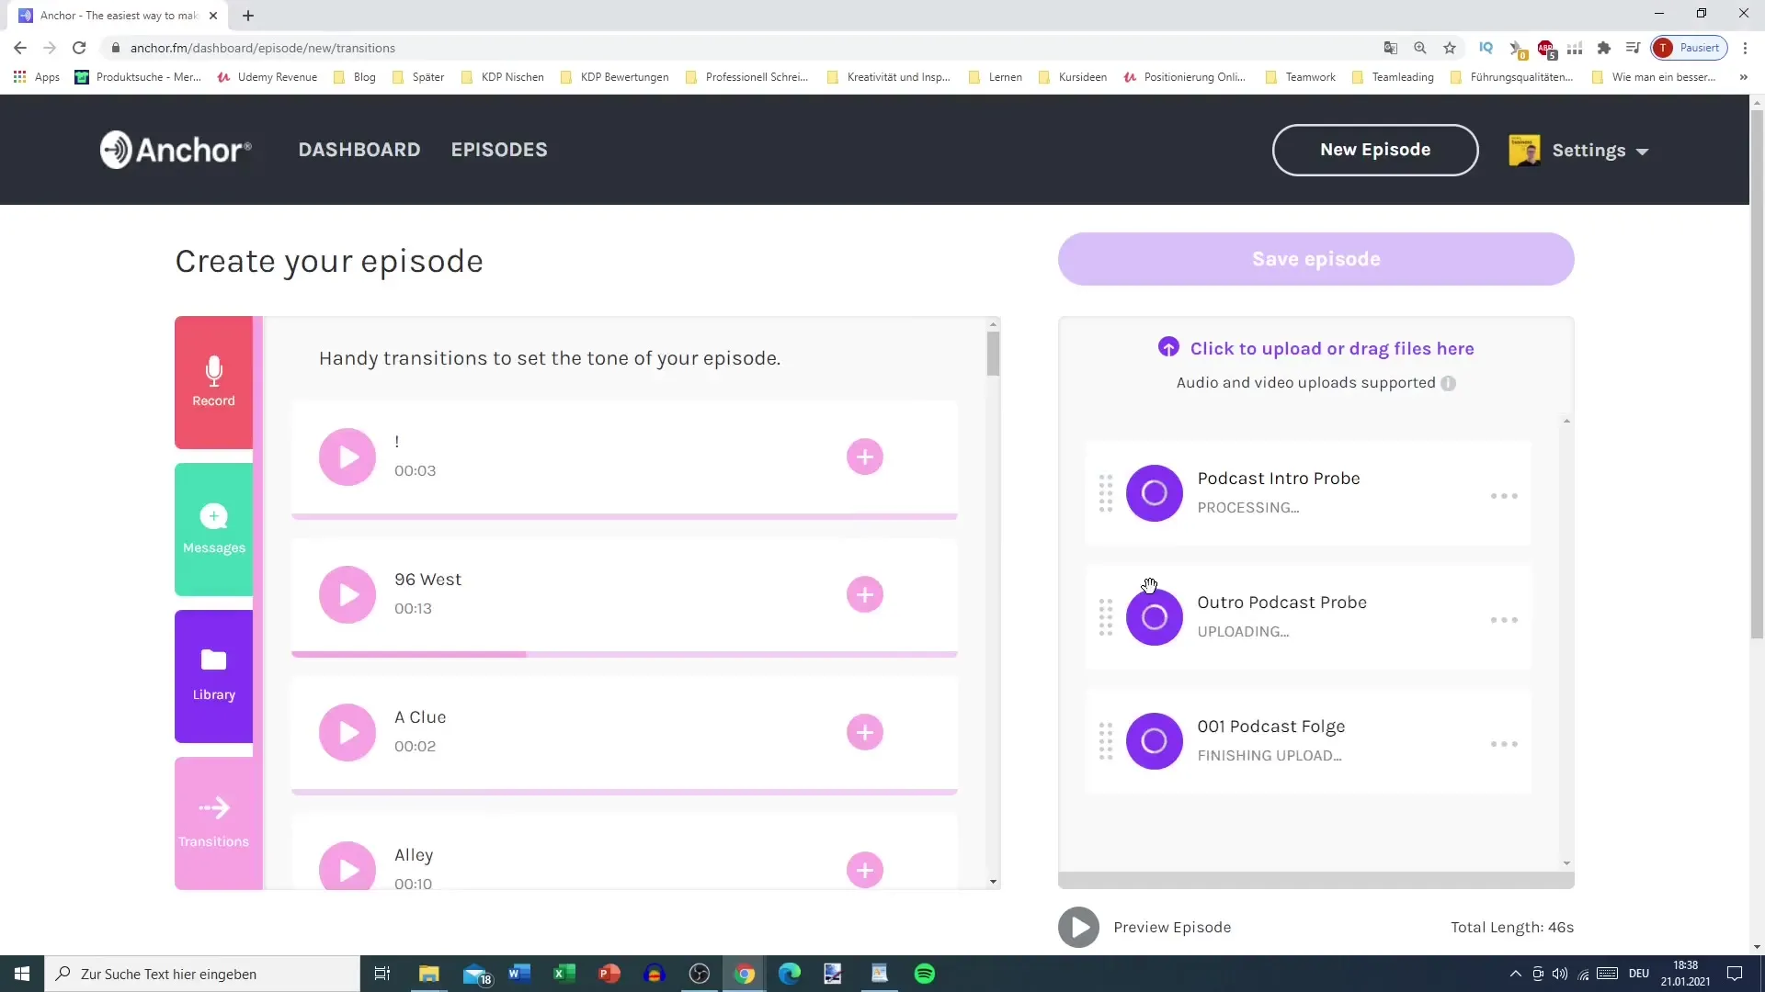Screen dimensions: 1765x992
Task: Grab the drag handle of Podcast Intro Probe
Action: [1106, 493]
